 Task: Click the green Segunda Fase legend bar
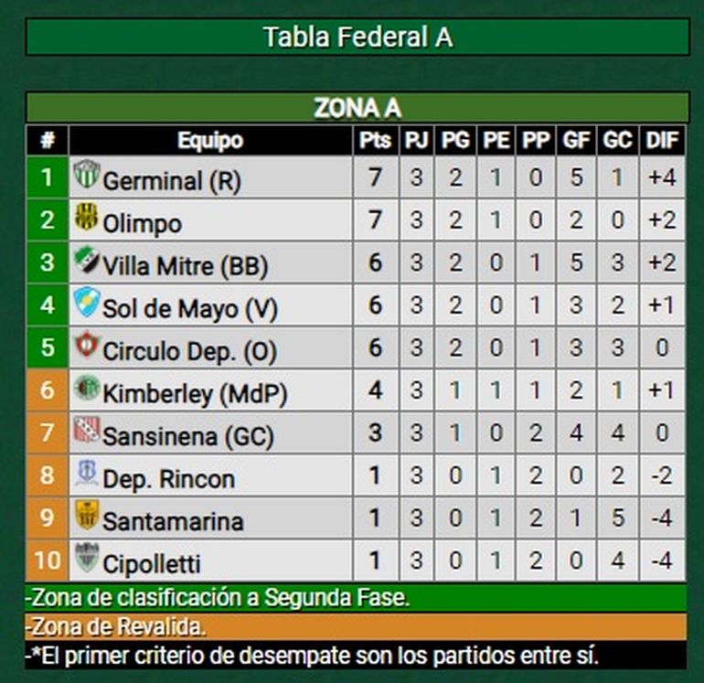357,598
